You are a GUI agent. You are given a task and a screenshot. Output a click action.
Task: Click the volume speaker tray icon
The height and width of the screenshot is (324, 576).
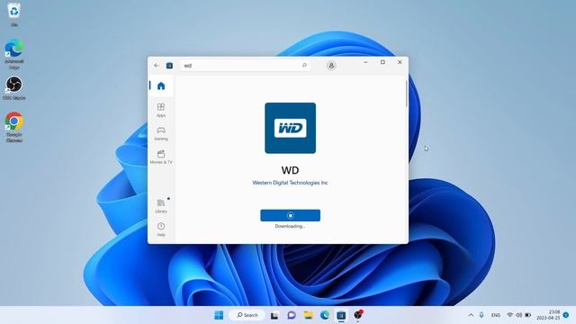(518, 315)
